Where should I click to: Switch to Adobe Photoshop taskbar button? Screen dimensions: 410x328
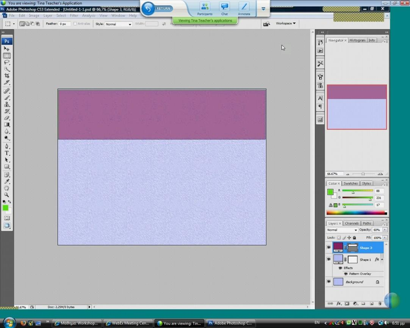click(x=230, y=323)
